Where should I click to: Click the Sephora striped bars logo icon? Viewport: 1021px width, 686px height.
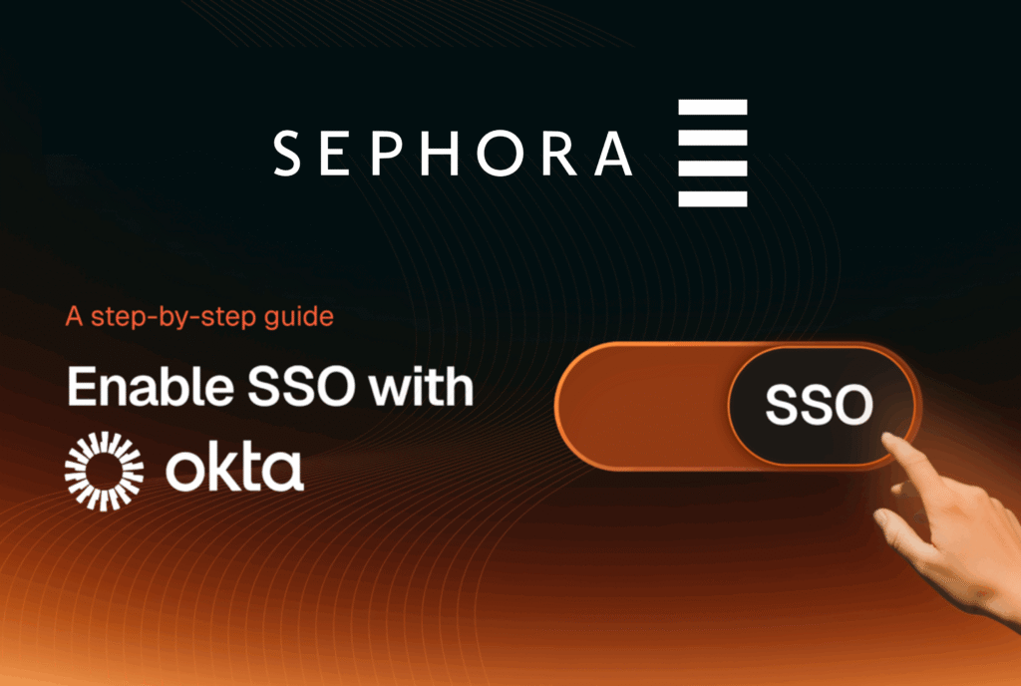[x=712, y=153]
